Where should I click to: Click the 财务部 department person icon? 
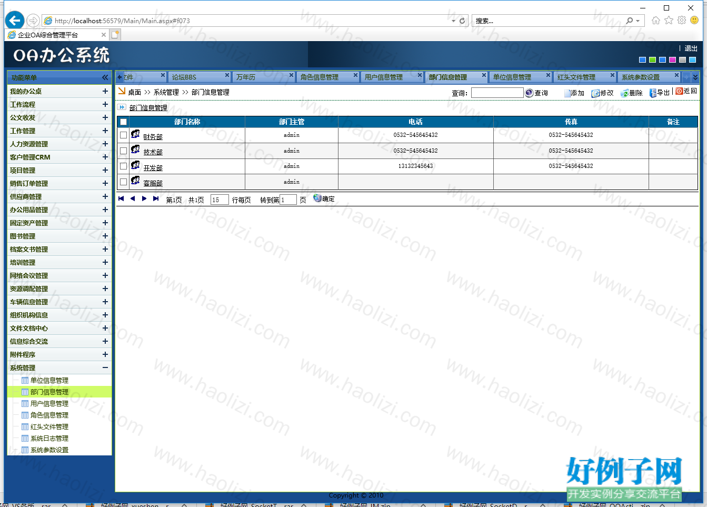pyautogui.click(x=135, y=134)
